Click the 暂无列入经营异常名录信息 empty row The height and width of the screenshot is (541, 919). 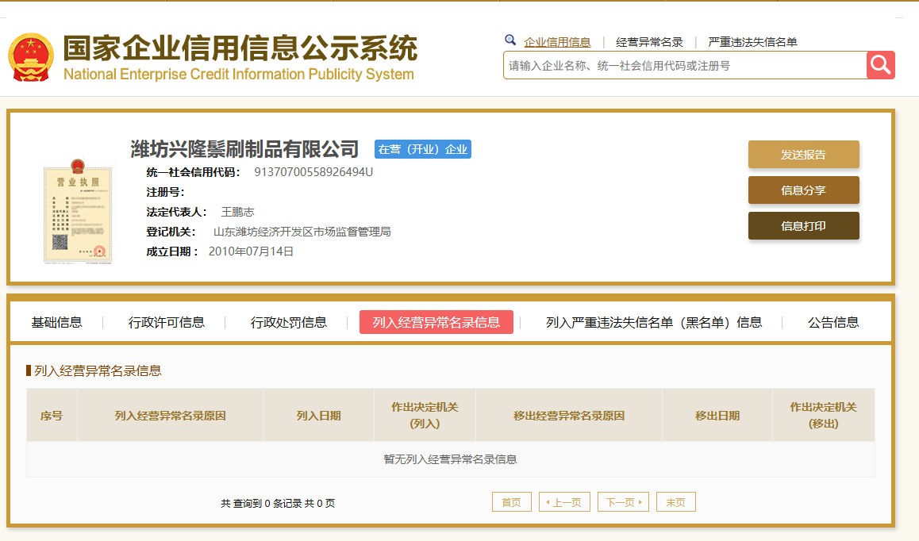tap(451, 459)
